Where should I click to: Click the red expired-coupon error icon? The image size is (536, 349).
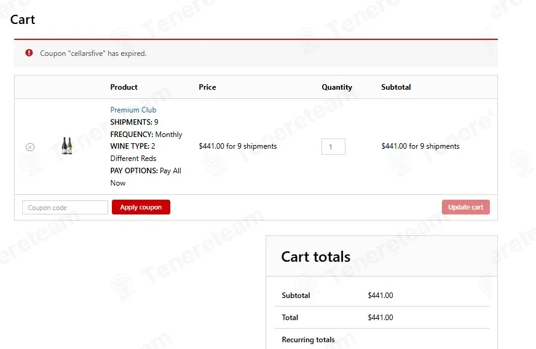tap(29, 53)
